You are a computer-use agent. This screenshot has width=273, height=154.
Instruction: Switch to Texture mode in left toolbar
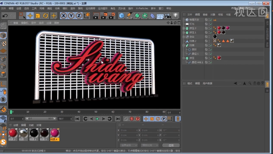(3, 43)
